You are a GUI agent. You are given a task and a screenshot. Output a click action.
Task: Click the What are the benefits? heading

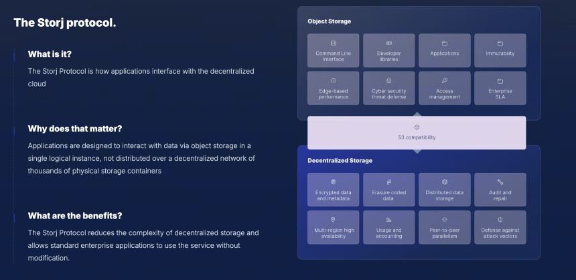[75, 216]
